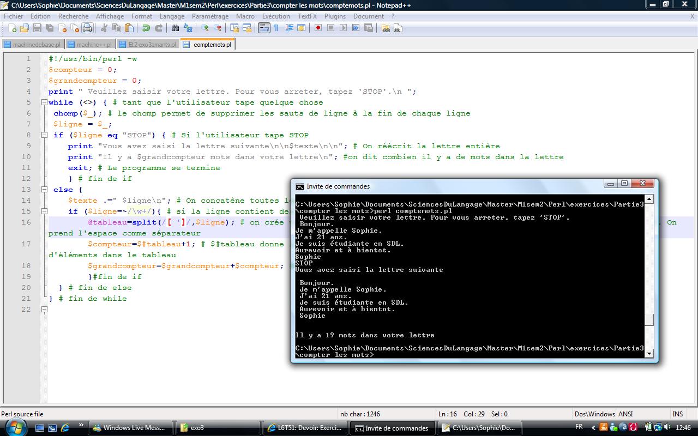Screen dimensions: 698x436
Task: Open Windows Live Messenger taskbar button
Action: (x=131, y=428)
